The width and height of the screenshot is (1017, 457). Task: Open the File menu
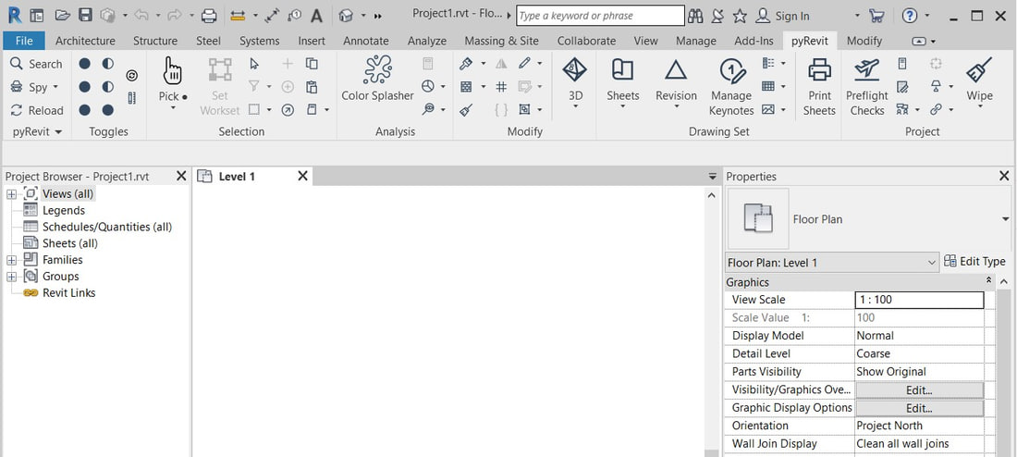point(24,41)
